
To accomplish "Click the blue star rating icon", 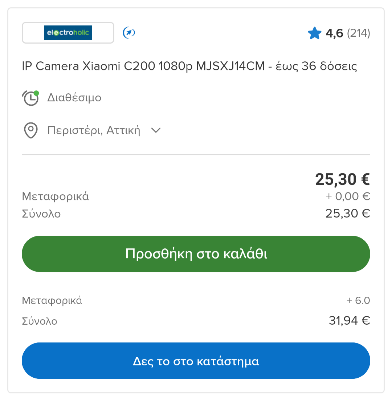I will (x=315, y=34).
